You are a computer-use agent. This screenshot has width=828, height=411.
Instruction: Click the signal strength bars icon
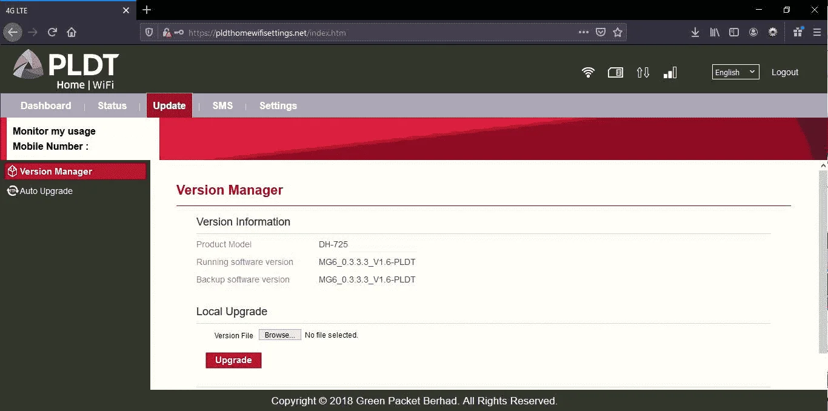(670, 73)
